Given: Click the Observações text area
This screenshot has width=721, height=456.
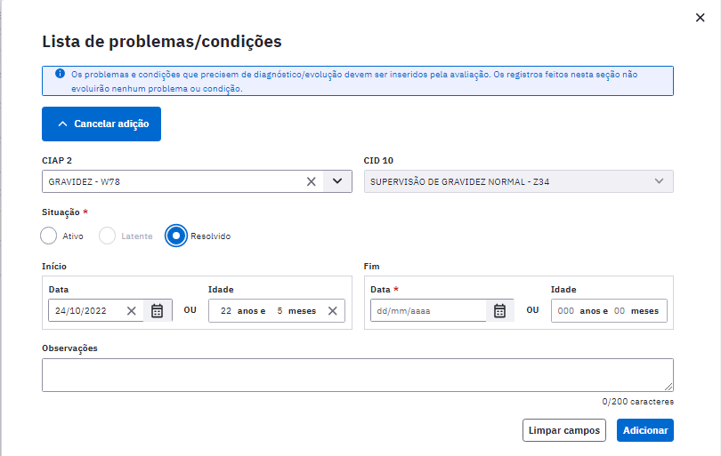Looking at the screenshot, I should tap(358, 375).
